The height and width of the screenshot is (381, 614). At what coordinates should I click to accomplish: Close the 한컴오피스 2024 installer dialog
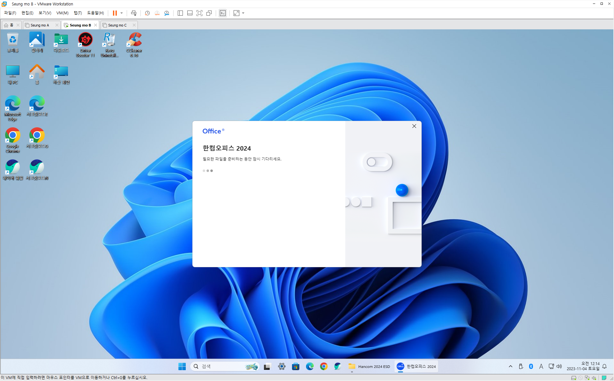click(414, 126)
